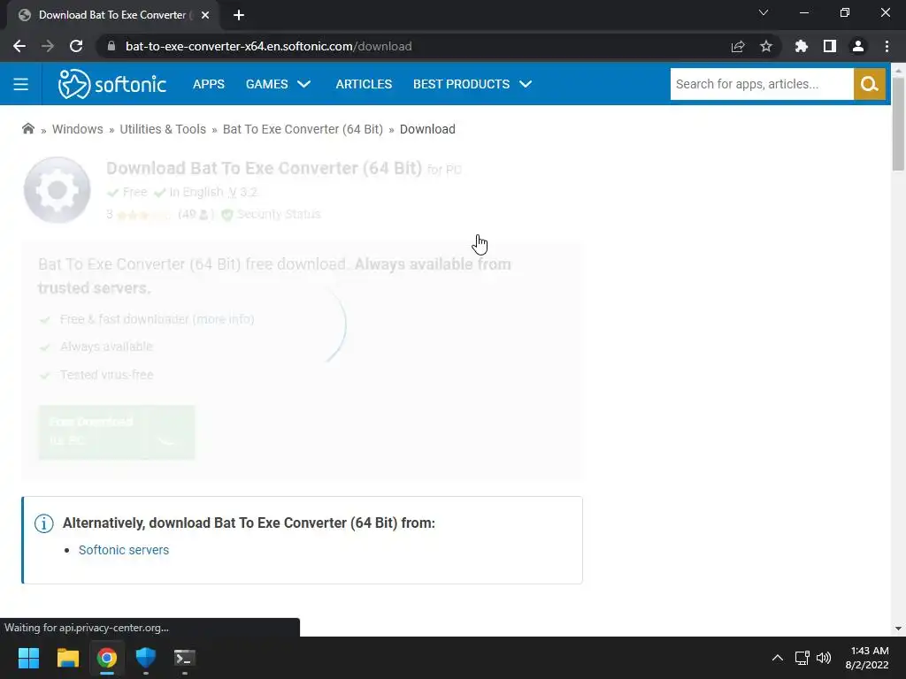Open Terminal from taskbar
This screenshot has width=906, height=679.
pyautogui.click(x=184, y=658)
